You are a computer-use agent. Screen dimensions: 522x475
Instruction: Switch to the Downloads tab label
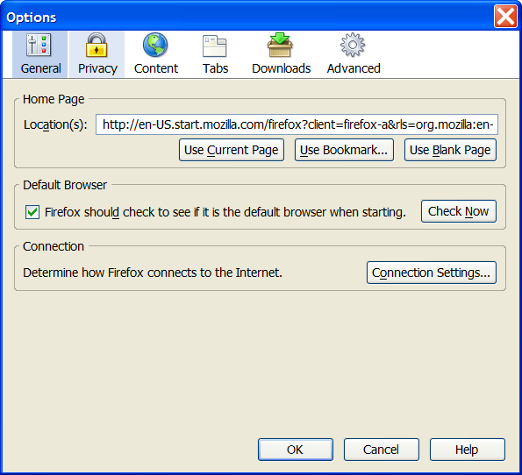pyautogui.click(x=282, y=68)
